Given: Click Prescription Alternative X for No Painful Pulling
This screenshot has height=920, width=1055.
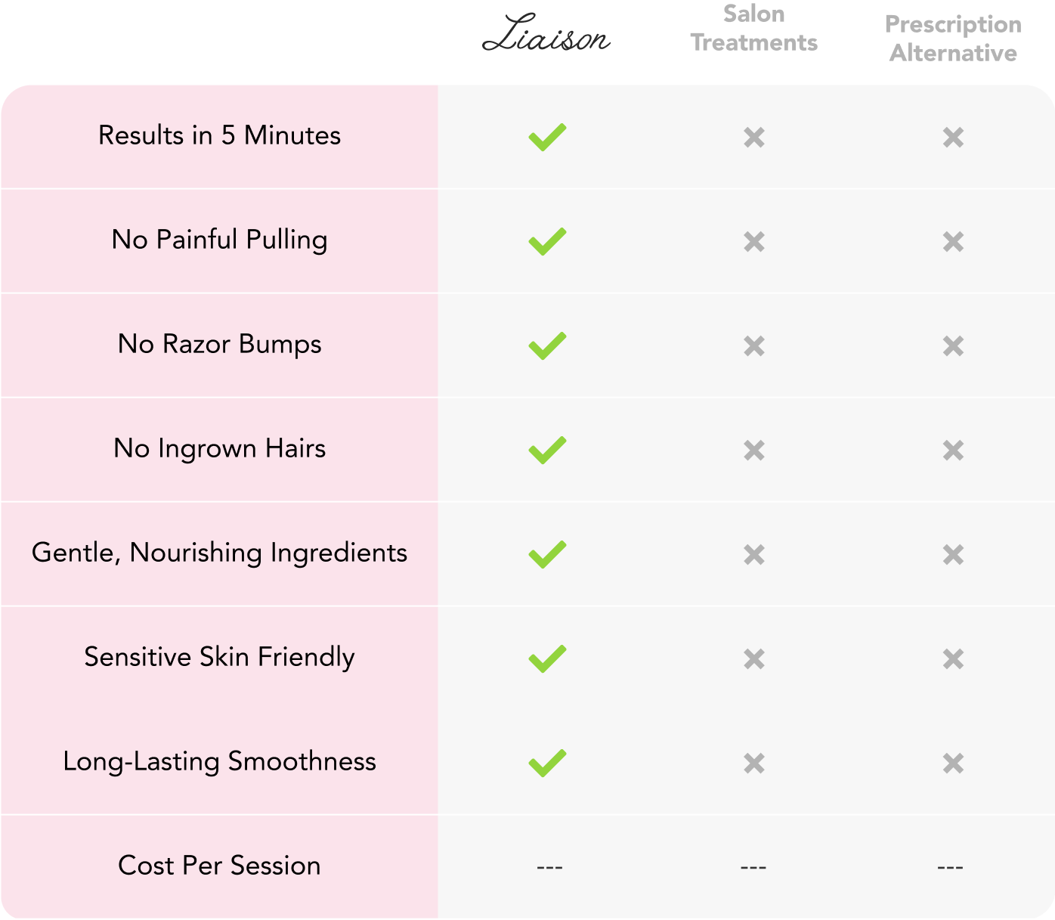Looking at the screenshot, I should [954, 242].
